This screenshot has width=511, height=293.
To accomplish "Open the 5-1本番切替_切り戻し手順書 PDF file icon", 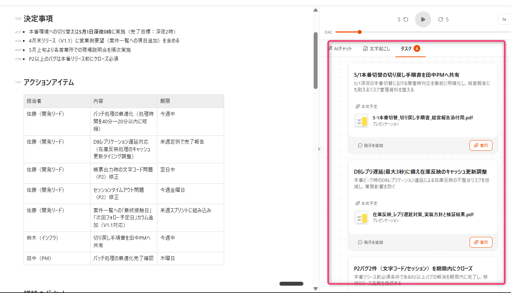I will pos(361,121).
